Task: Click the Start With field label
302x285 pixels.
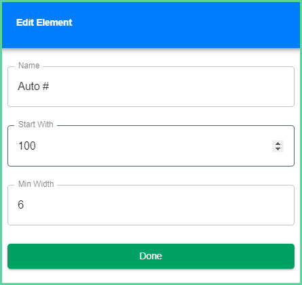Action: pyautogui.click(x=36, y=125)
